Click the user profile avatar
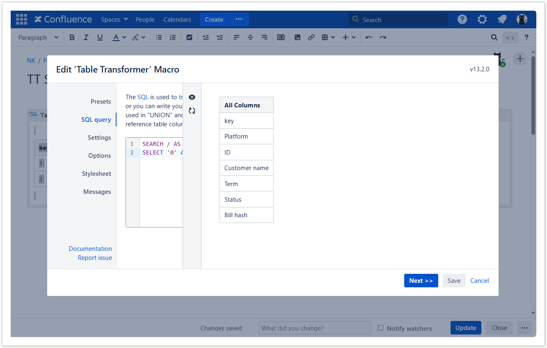This screenshot has height=348, width=547. pos(522,19)
